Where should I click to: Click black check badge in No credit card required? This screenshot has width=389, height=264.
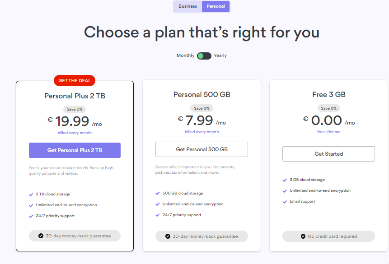[303, 236]
